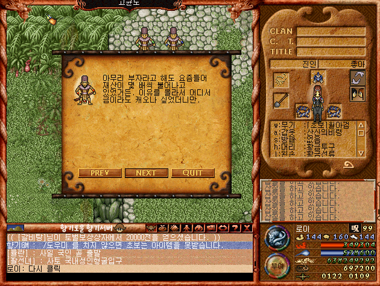Image resolution: width=380 pixels, height=286 pixels.
Task: Select the shovel weapon slot
Action: pos(281,100)
